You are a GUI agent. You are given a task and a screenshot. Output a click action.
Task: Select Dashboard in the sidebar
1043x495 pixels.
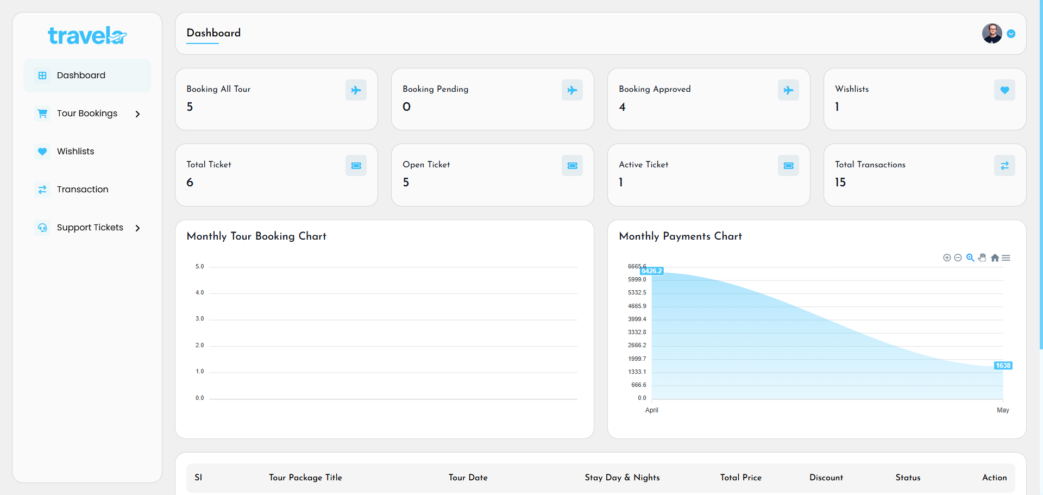[x=81, y=75]
